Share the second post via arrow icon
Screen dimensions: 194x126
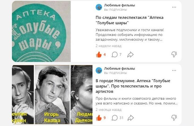tap(131, 118)
